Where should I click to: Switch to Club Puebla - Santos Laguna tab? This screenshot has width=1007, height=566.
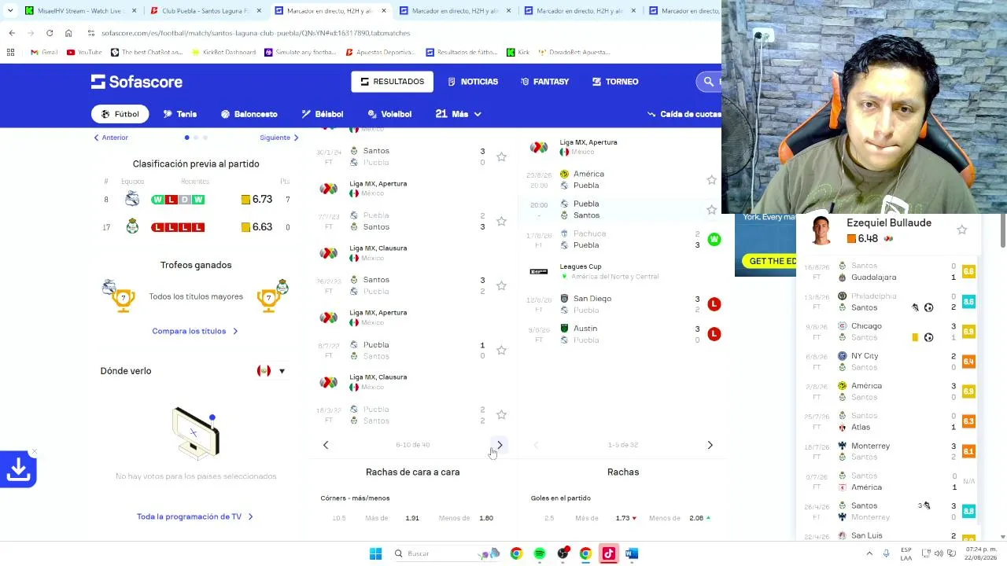pos(205,11)
